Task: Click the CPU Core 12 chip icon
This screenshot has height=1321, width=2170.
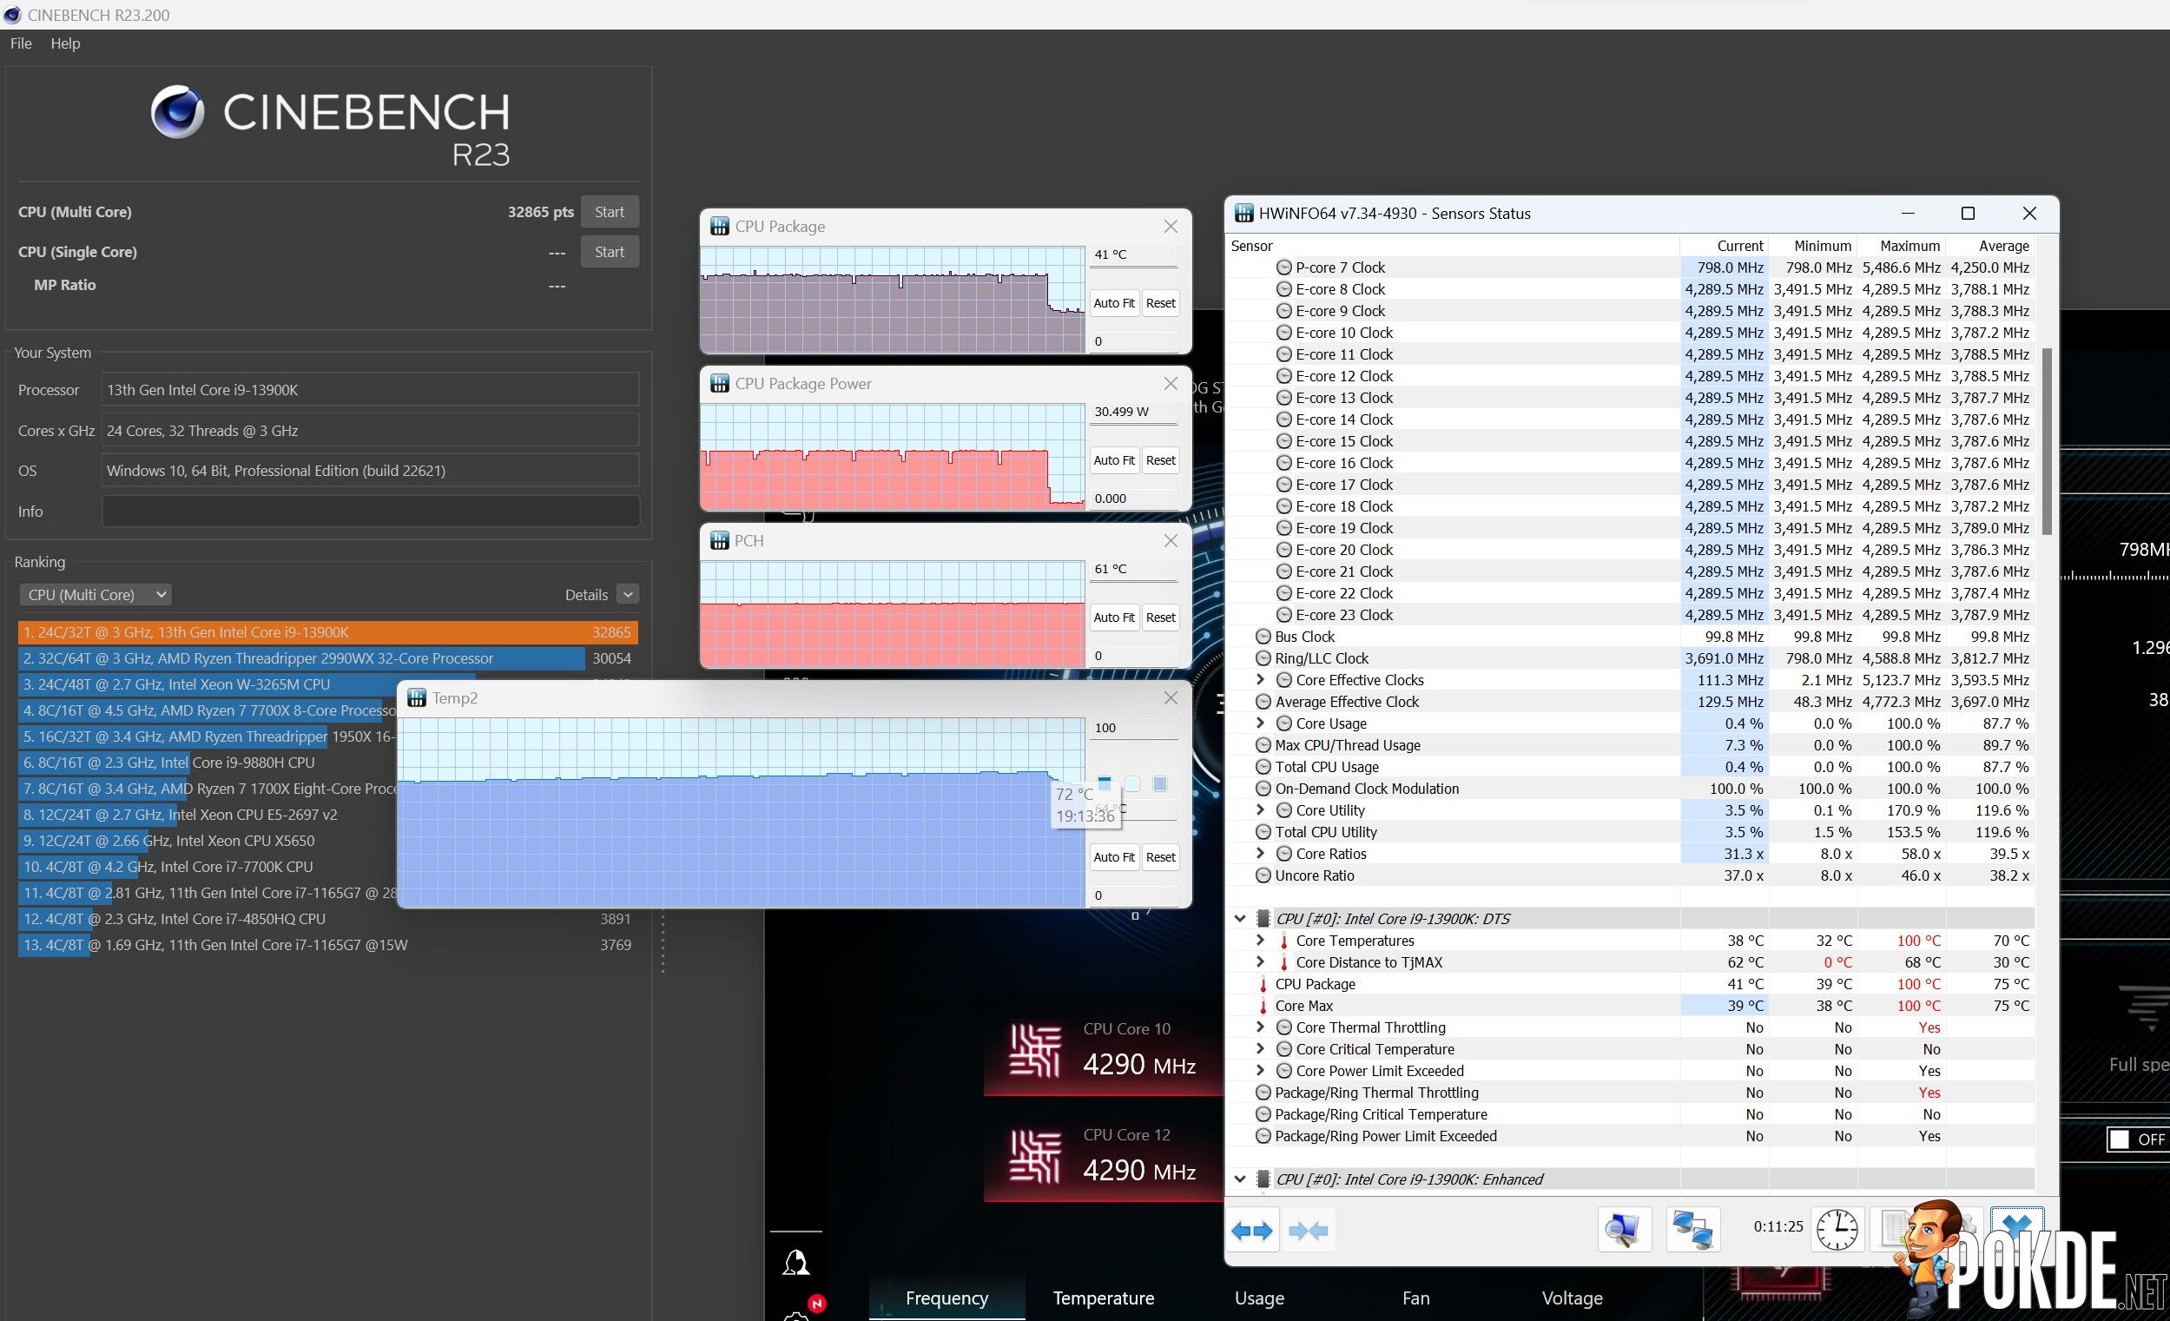Action: 1034,1156
